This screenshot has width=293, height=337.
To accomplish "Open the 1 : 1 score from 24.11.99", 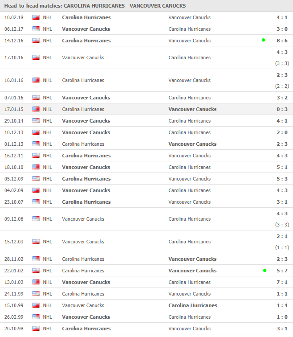I will pyautogui.click(x=282, y=294).
